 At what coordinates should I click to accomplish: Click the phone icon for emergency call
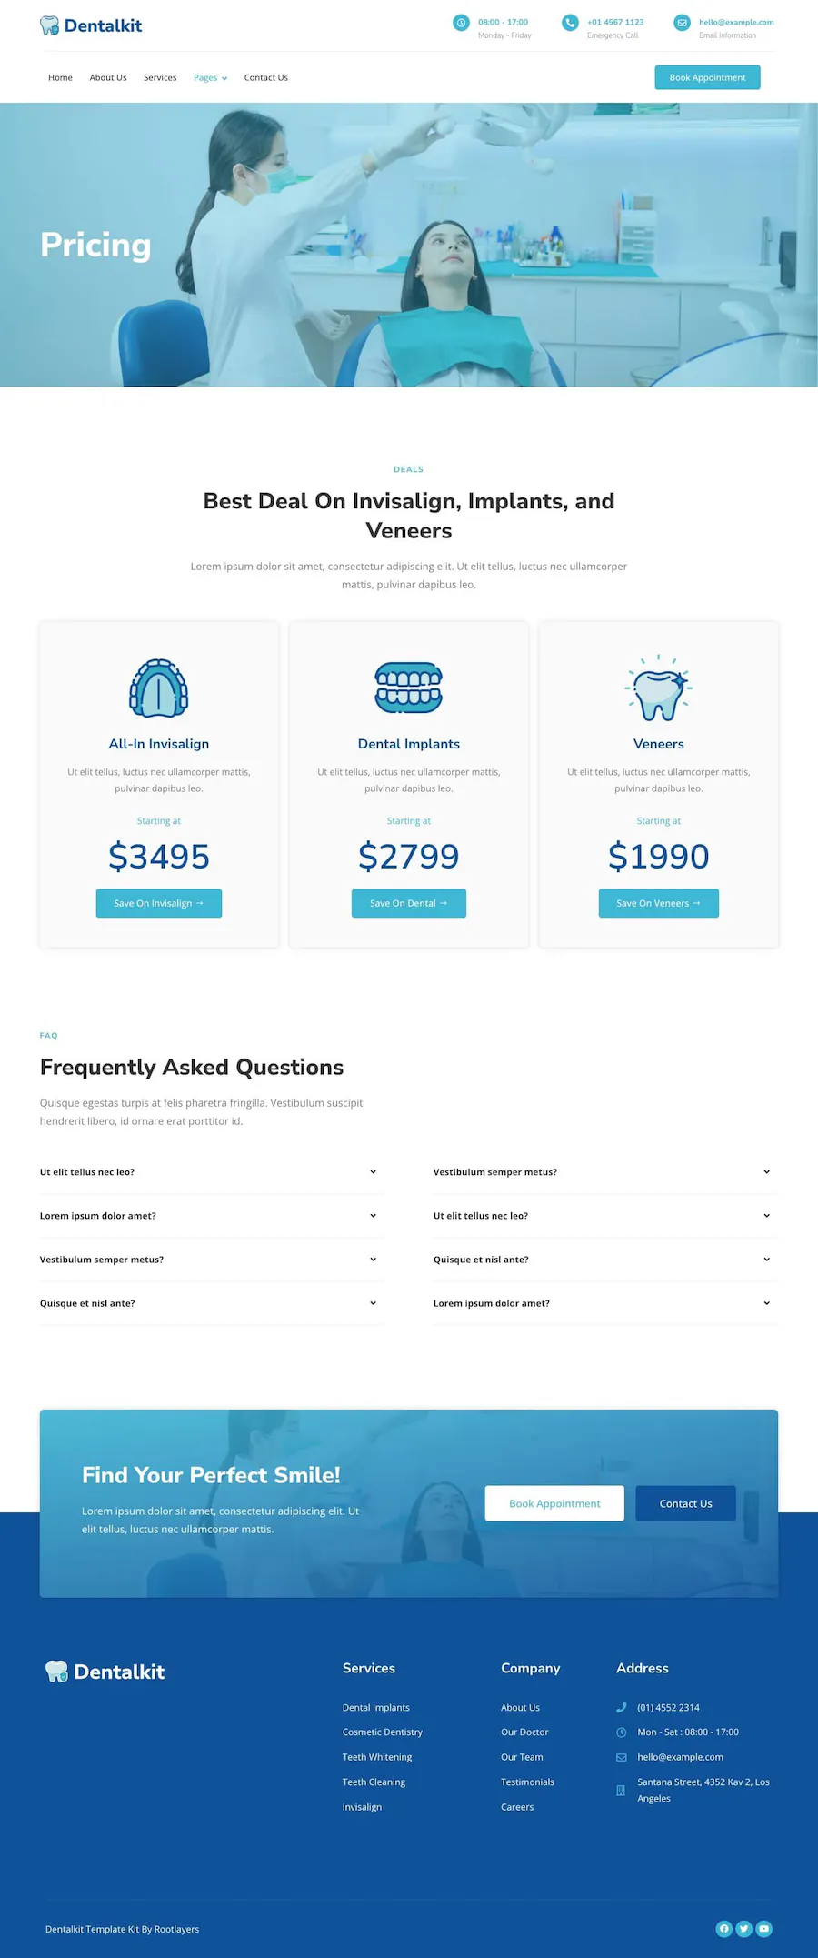click(x=570, y=23)
